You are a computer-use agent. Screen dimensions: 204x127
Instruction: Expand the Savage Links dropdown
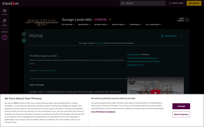point(101,24)
